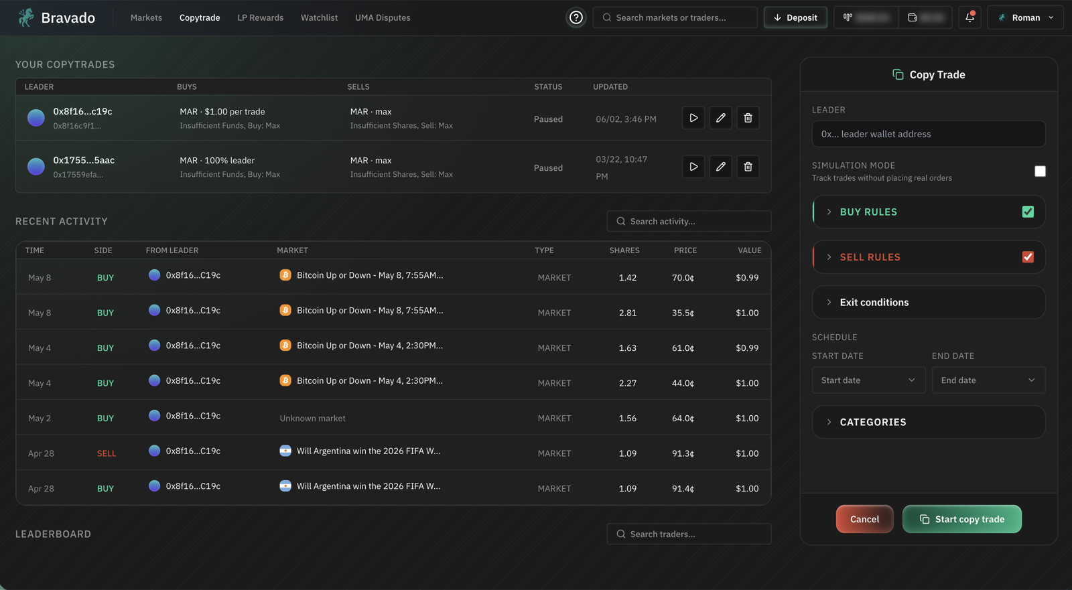Resume the 0x8f16...c19c copytrade with play icon
The height and width of the screenshot is (590, 1072).
click(693, 118)
